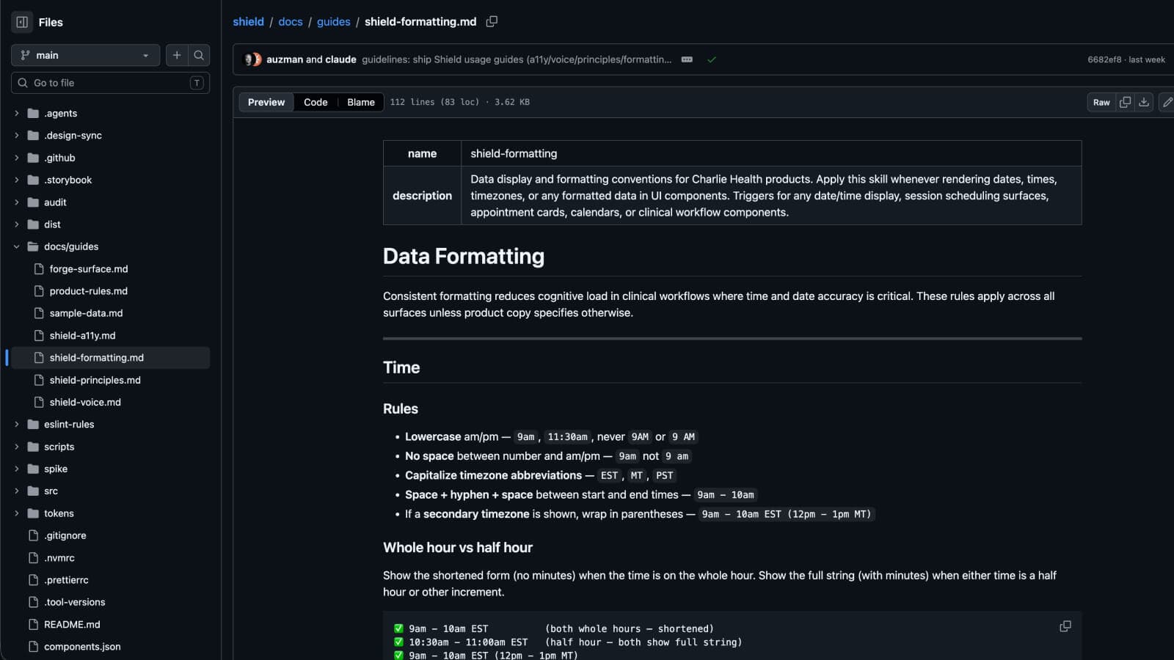Image resolution: width=1174 pixels, height=660 pixels.
Task: Open the .gitignore file
Action: [x=65, y=535]
